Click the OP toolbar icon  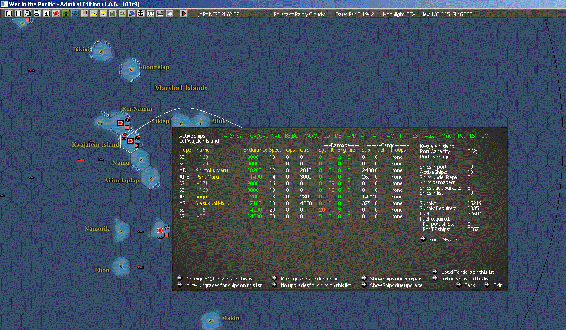(x=151, y=14)
